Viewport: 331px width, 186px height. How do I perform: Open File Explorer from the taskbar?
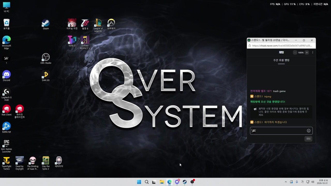click(162, 182)
